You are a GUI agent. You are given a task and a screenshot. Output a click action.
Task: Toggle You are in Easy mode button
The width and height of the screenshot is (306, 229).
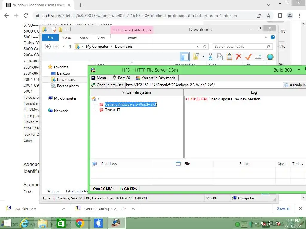click(x=155, y=78)
